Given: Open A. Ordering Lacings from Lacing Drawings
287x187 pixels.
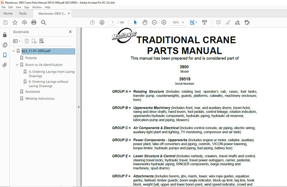Looking at the screenshot, I should point(52,74).
